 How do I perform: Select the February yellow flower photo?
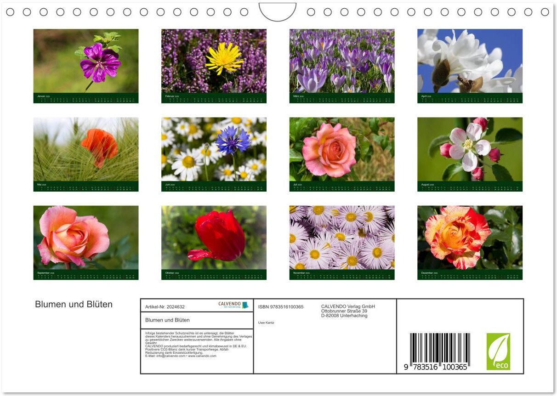[214, 61]
